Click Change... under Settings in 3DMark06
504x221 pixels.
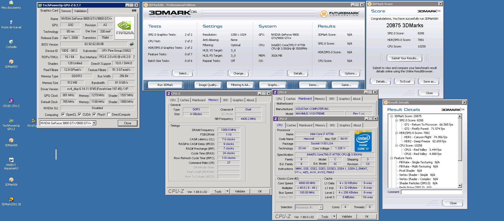(239, 73)
